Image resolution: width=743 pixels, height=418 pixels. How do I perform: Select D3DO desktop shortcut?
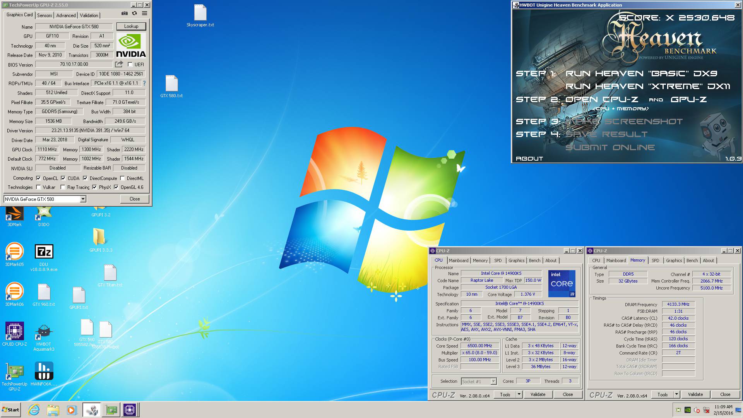tap(44, 216)
